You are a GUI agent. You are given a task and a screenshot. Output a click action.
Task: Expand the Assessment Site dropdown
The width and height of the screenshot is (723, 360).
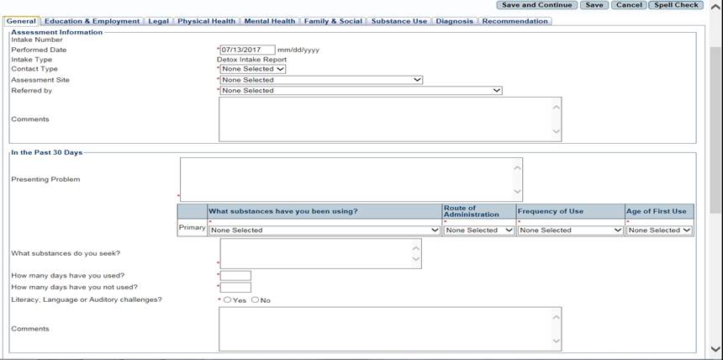[321, 80]
